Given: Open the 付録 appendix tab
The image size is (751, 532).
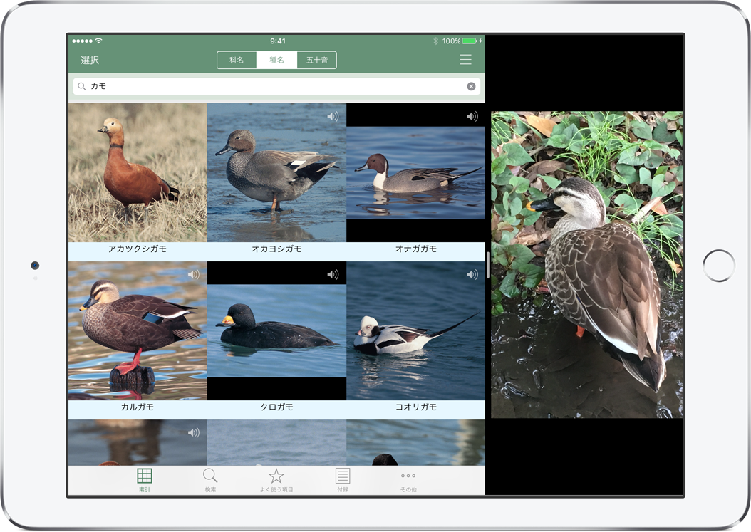Looking at the screenshot, I should pos(343,480).
